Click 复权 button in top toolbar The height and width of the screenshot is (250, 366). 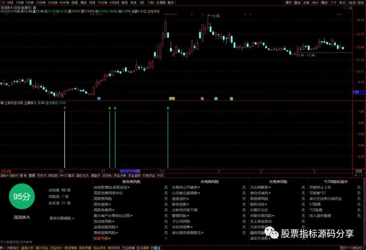click(x=289, y=3)
